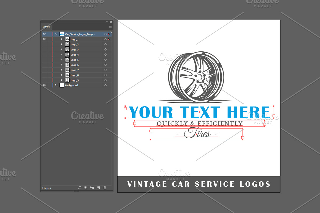The image size is (320, 213).
Task: Click red selection square on Car_Service_Logos_Temp row
Action: click(109, 34)
